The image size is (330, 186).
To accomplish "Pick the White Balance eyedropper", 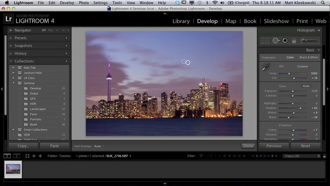I will click(266, 67).
